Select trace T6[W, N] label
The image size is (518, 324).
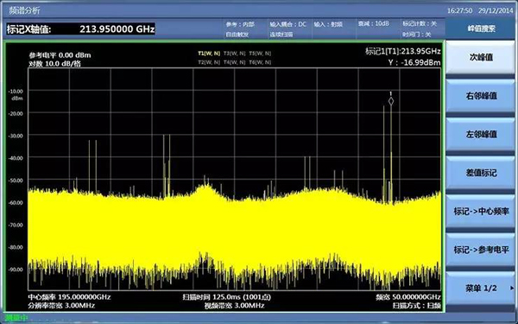[x=260, y=62]
